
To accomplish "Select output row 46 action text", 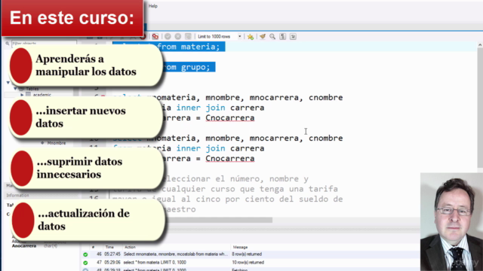I will [x=176, y=254].
